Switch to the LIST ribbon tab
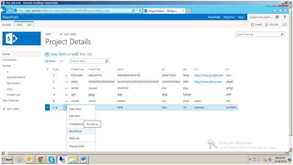The image size is (293, 165). (29, 25)
